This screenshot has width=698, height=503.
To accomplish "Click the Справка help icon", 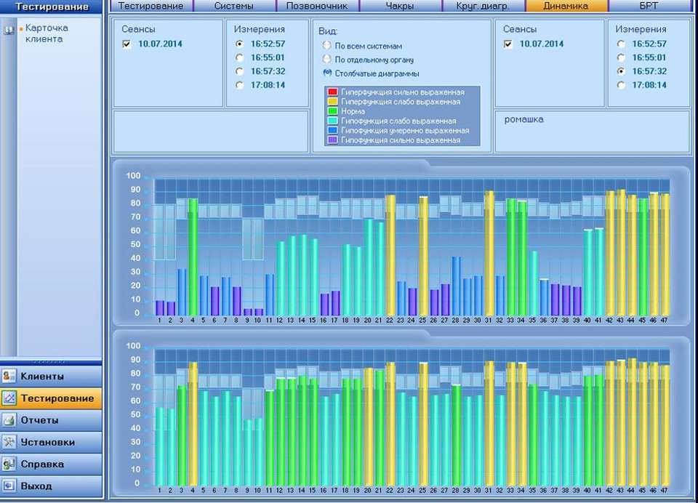I will 9,464.
